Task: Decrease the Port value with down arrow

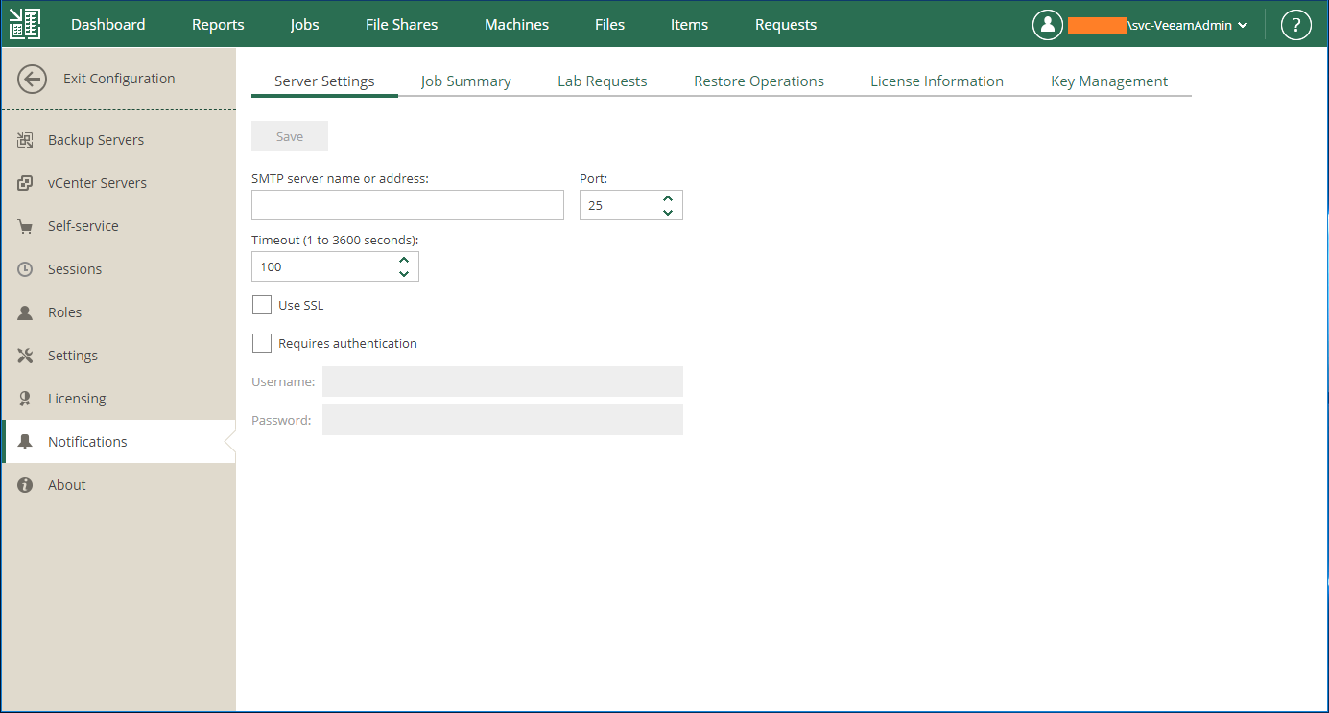Action: click(668, 212)
